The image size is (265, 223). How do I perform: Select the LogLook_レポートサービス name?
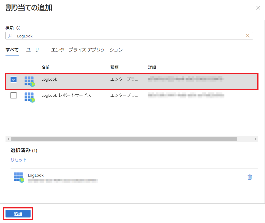66,95
